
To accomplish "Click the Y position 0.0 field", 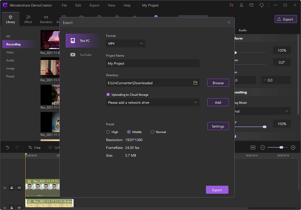I will point(276,80).
